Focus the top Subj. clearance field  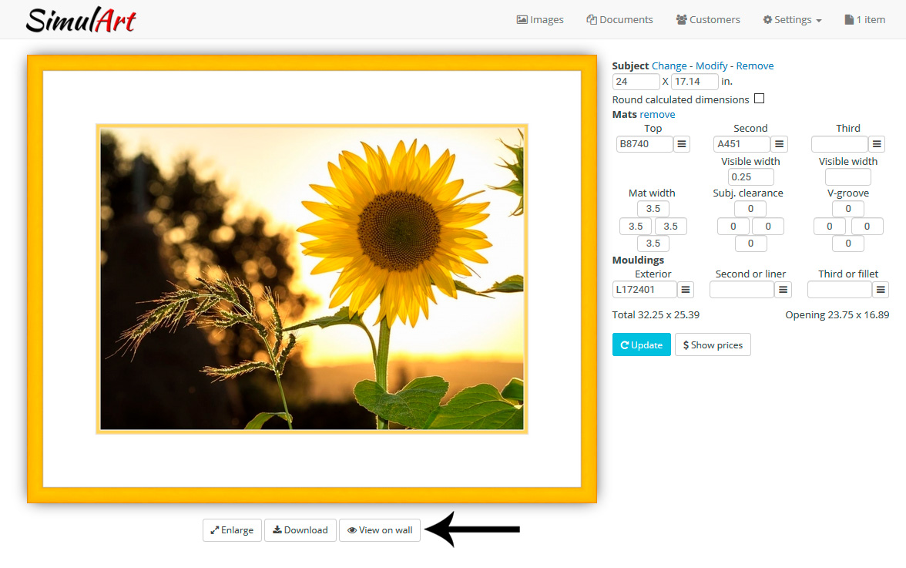[750, 209]
